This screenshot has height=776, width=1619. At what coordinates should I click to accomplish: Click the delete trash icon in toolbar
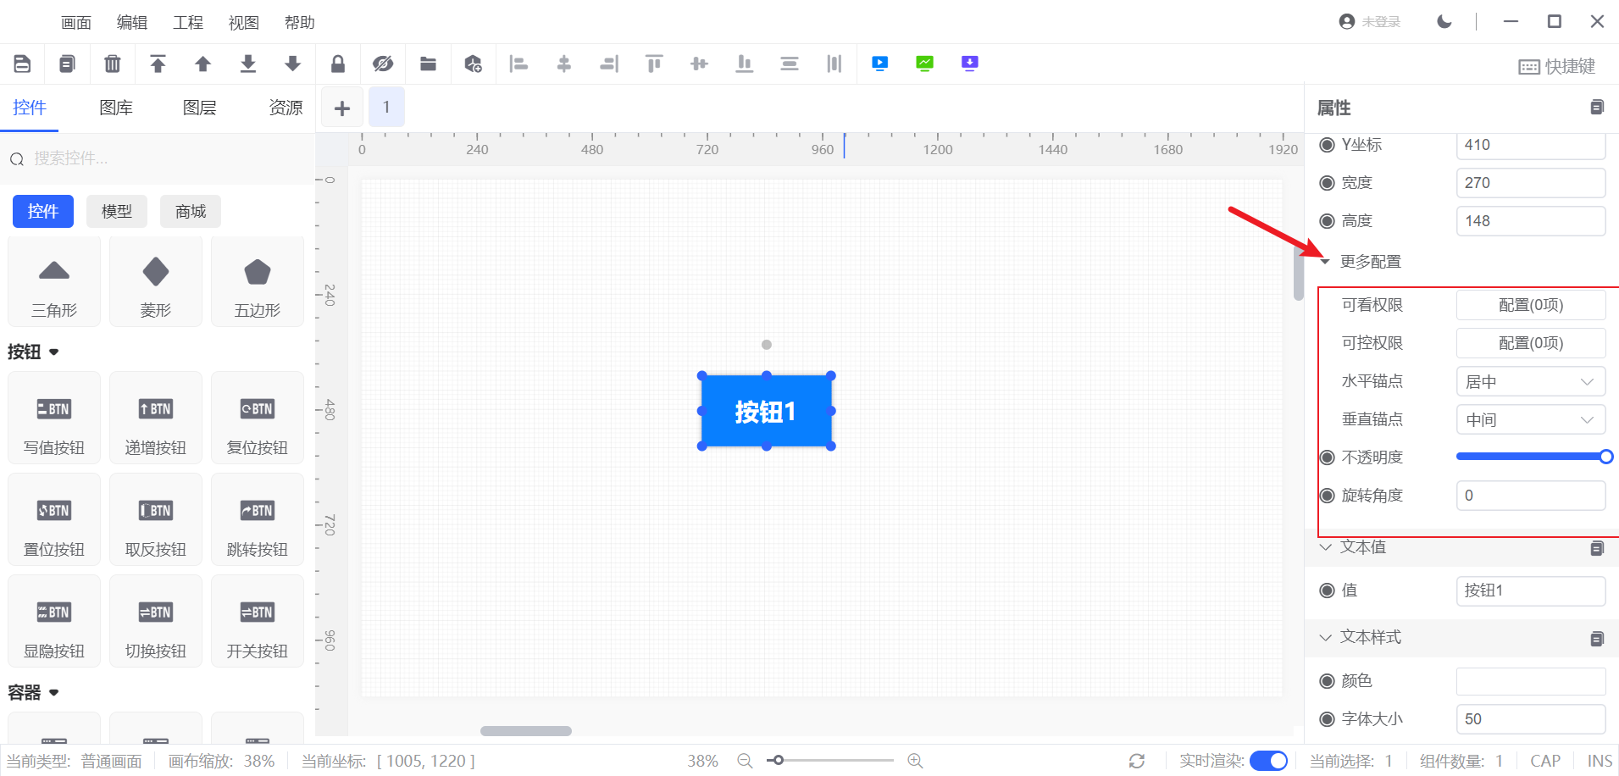coord(112,64)
